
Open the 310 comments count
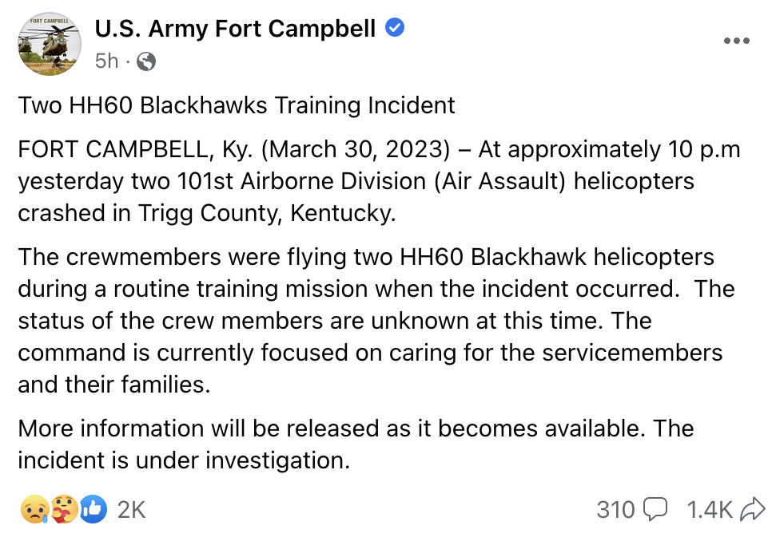tap(615, 509)
